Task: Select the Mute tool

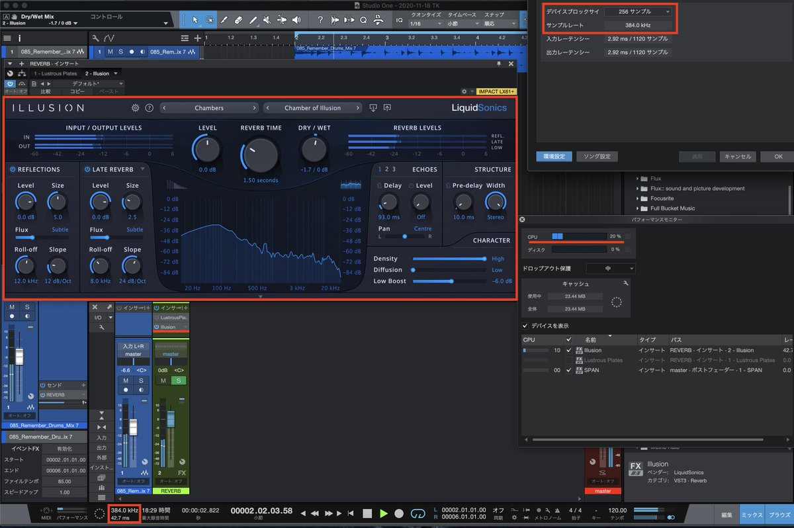Action: (267, 20)
